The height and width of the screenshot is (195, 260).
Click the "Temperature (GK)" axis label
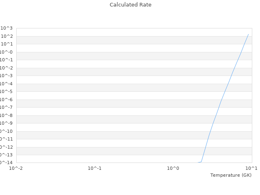(231, 175)
